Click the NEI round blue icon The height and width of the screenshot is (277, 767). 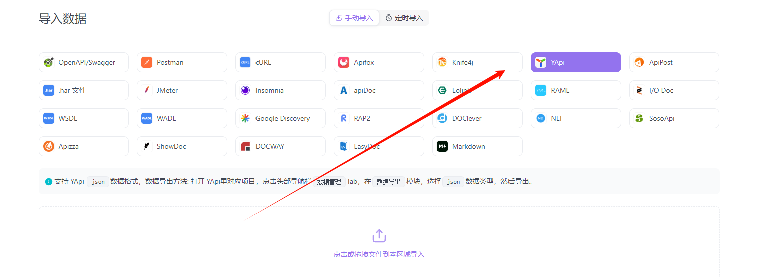541,118
